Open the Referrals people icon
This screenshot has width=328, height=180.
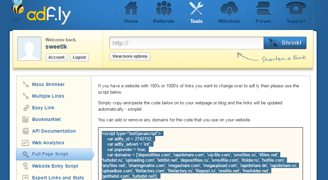coord(163,8)
